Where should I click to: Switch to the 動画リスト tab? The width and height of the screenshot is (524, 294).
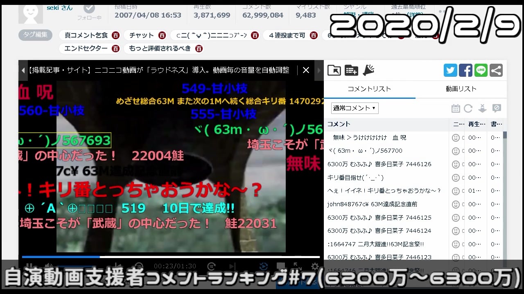[x=461, y=89]
